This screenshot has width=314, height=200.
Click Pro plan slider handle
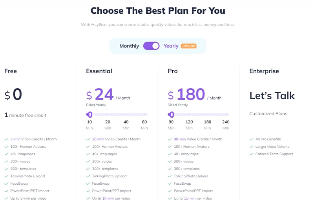171,115
